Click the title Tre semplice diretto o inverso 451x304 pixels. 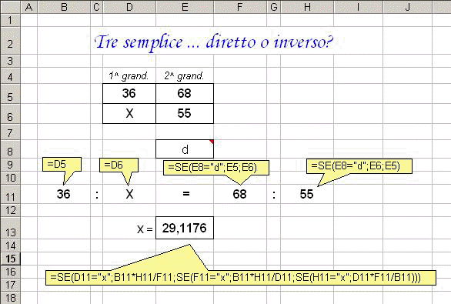tap(213, 42)
